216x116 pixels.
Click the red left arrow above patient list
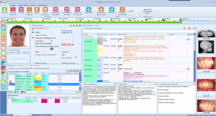point(76,71)
